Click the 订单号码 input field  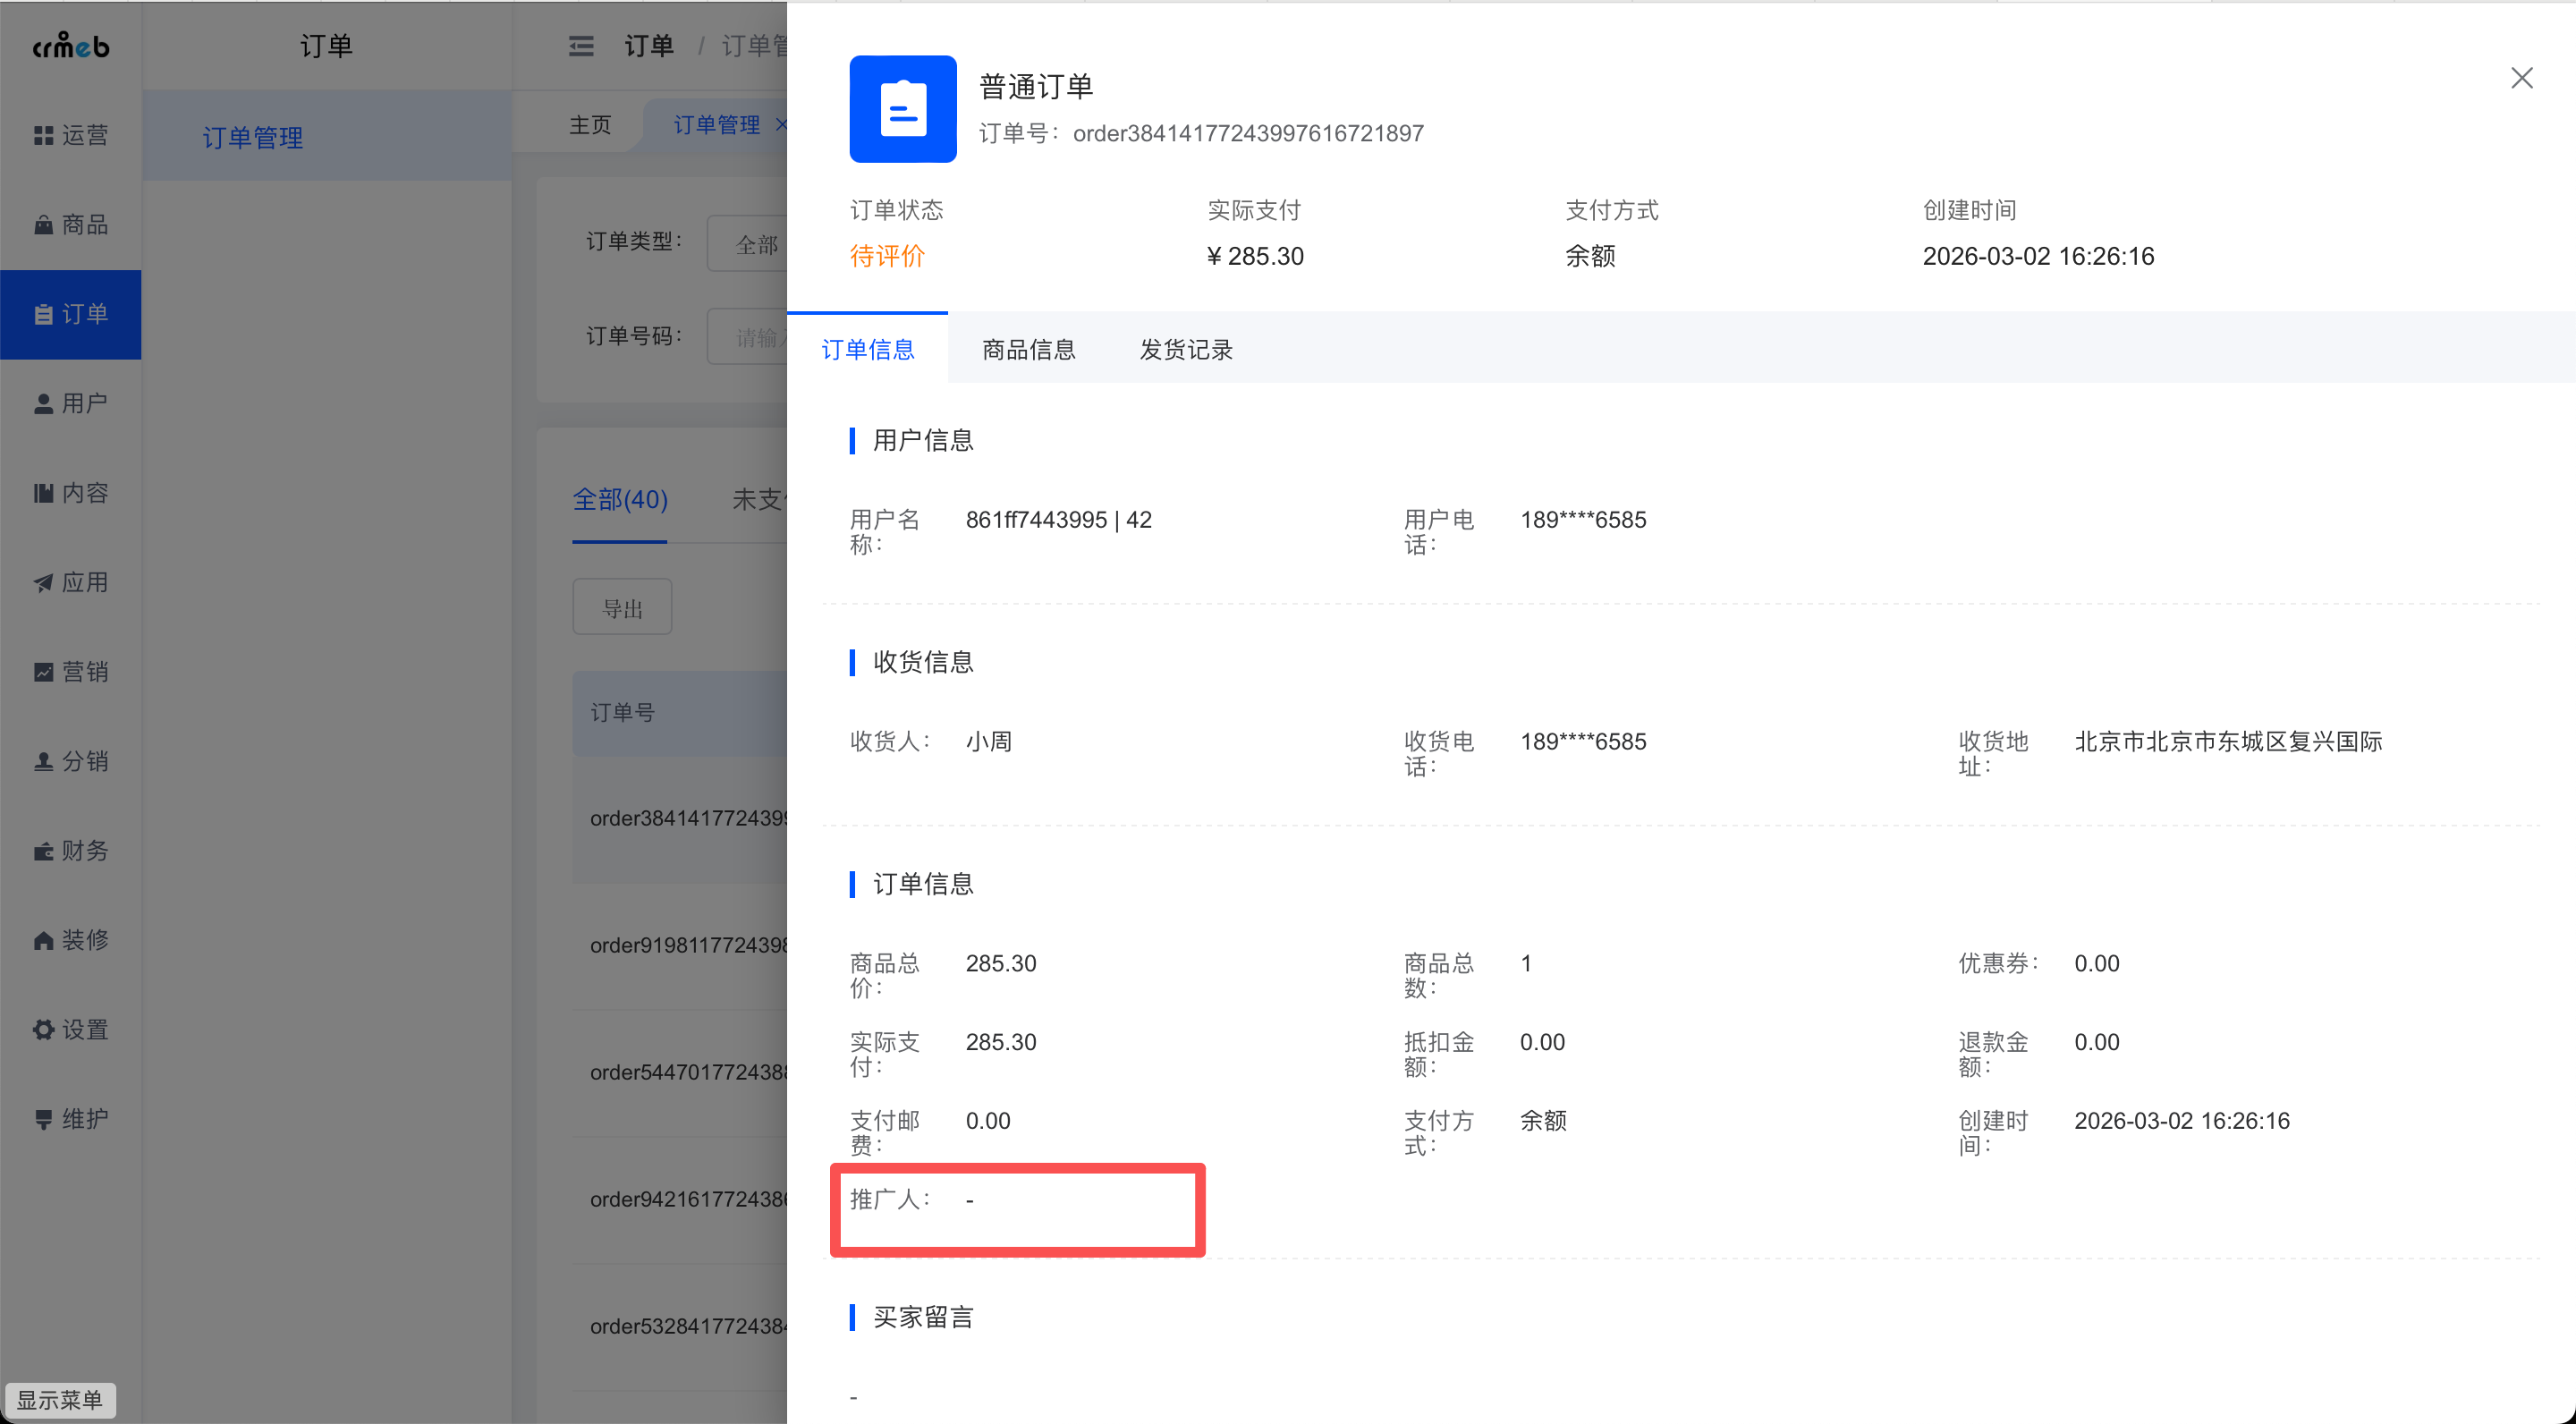750,338
